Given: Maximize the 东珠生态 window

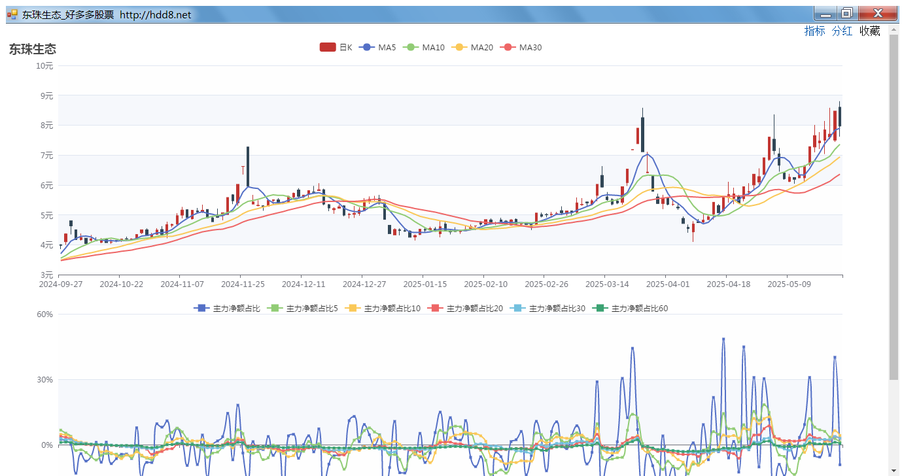Looking at the screenshot, I should 847,14.
